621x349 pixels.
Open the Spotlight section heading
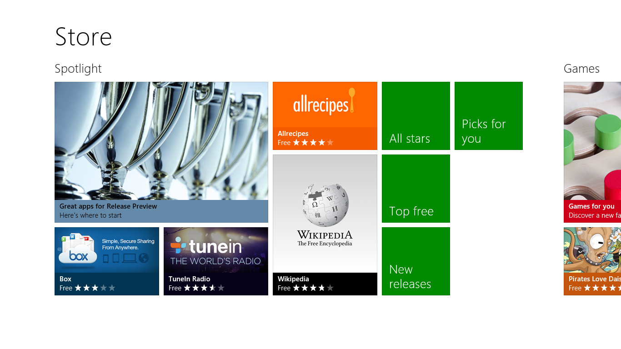(78, 69)
